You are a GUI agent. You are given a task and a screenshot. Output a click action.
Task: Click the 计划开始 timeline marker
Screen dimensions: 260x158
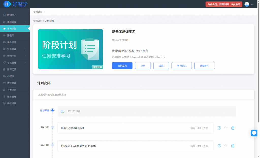[x=53, y=110]
